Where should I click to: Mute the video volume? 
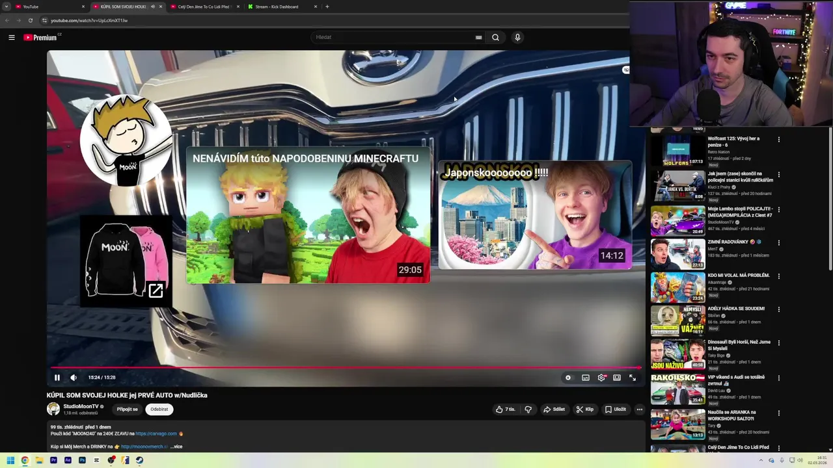pyautogui.click(x=74, y=377)
